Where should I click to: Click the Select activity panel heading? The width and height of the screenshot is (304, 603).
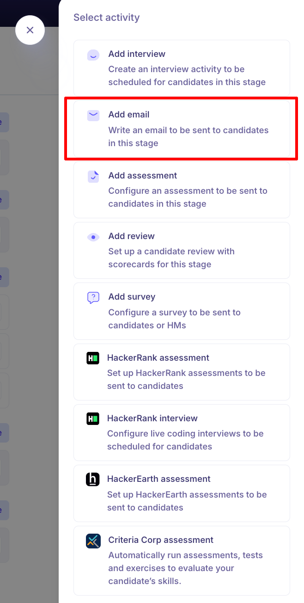pos(107,18)
